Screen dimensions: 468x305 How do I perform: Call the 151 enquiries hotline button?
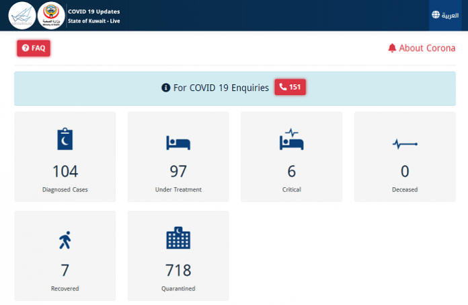coord(290,87)
